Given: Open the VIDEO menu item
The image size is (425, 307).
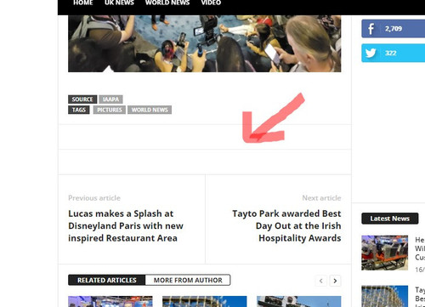Looking at the screenshot, I should [x=211, y=3].
